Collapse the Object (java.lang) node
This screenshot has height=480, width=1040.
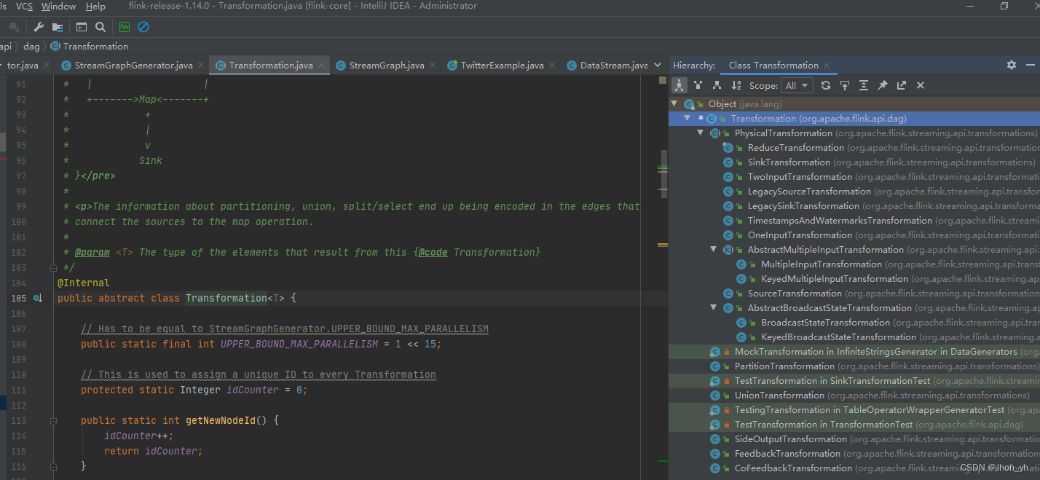pos(674,103)
